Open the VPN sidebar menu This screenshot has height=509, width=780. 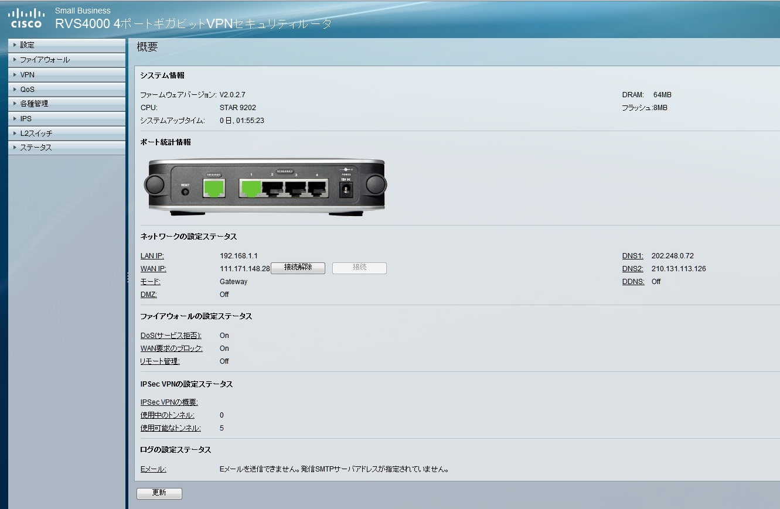(x=67, y=75)
